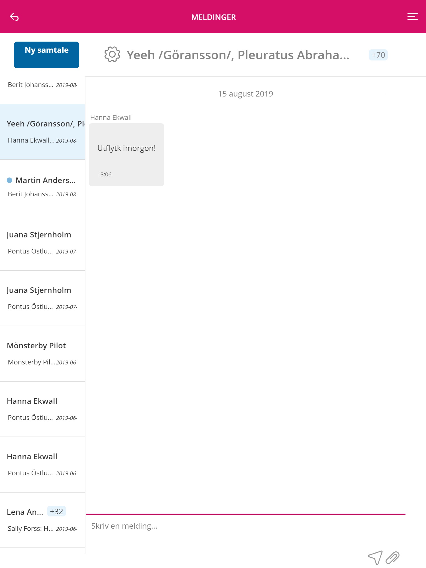Click the attachment paperclip icon
The height and width of the screenshot is (568, 426).
click(x=392, y=557)
